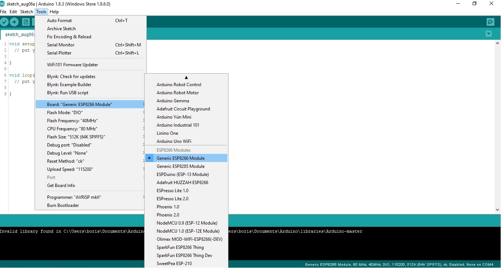Screen dimensions: 501x268
Task: Click the sketch_aug06a editor tab
Action: click(18, 35)
